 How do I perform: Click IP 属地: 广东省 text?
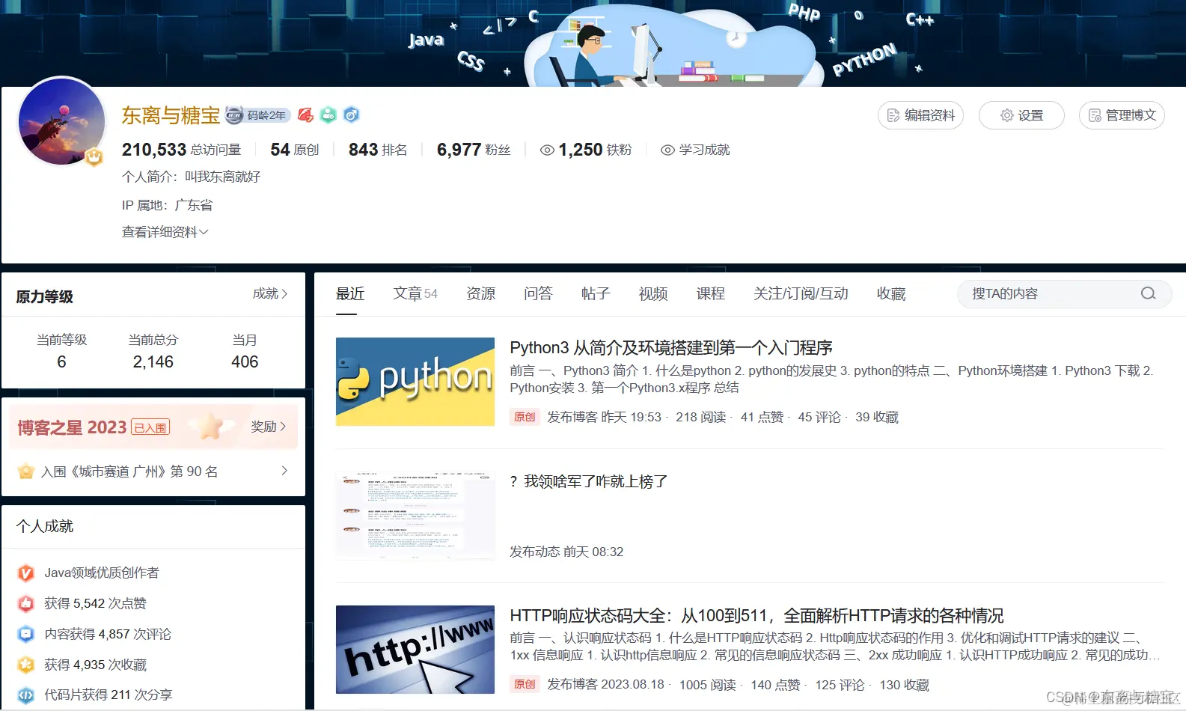[x=168, y=205]
